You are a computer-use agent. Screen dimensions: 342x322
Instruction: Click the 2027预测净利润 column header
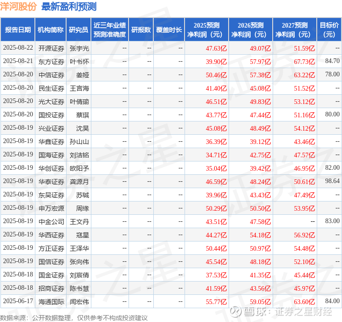[x=295, y=29]
